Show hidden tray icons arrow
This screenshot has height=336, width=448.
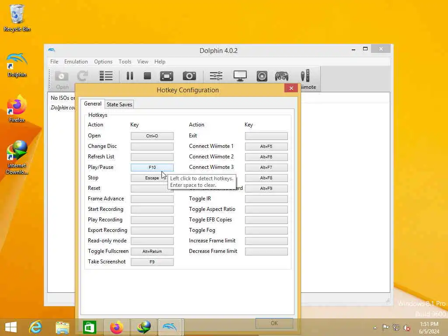375,328
